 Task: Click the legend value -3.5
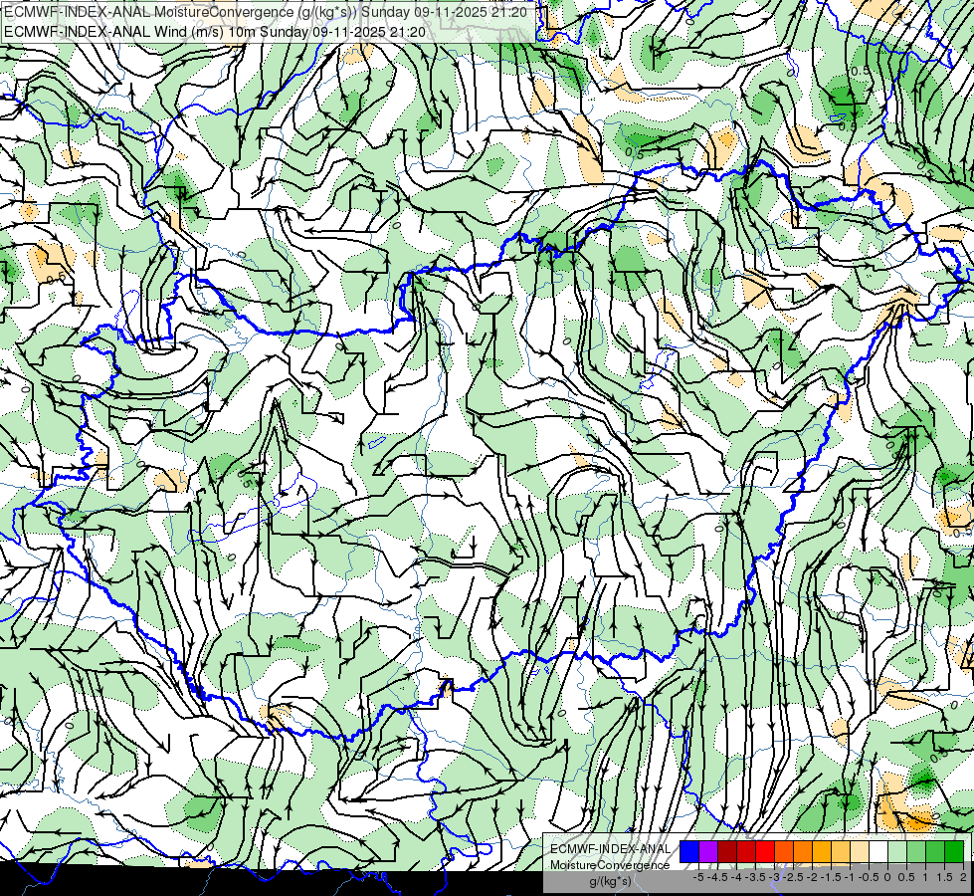click(x=755, y=877)
